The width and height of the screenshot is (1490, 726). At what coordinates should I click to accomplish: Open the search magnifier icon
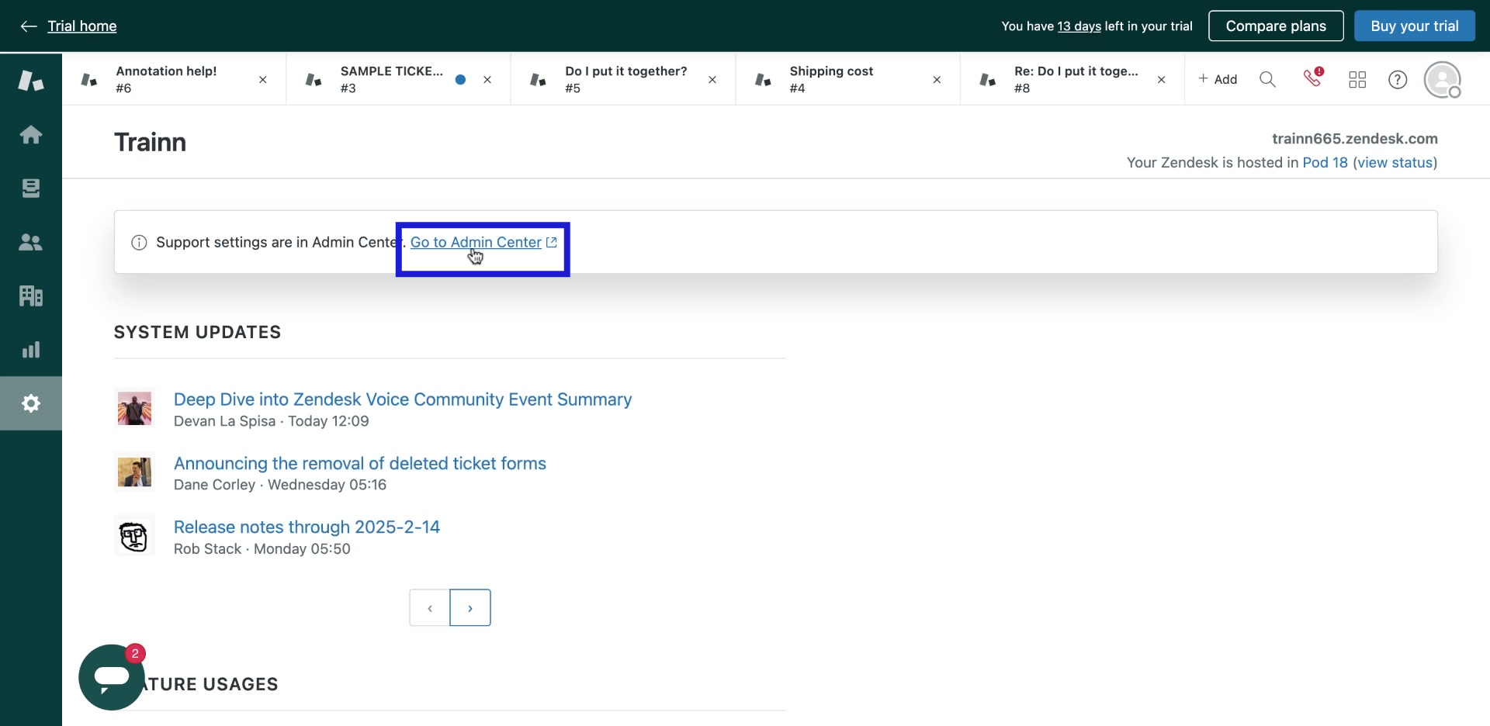click(1267, 79)
